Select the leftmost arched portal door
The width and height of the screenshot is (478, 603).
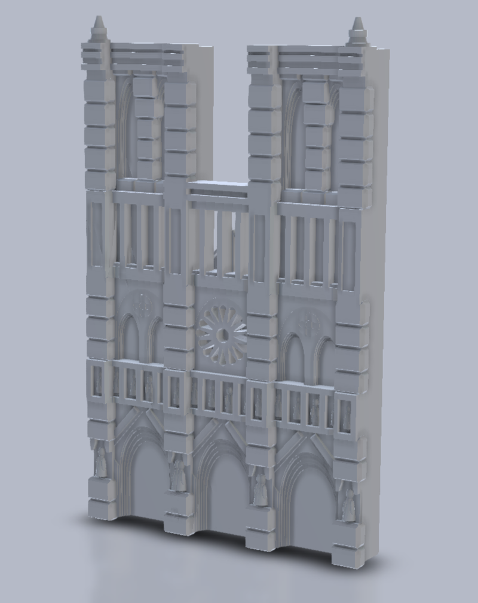coord(147,479)
